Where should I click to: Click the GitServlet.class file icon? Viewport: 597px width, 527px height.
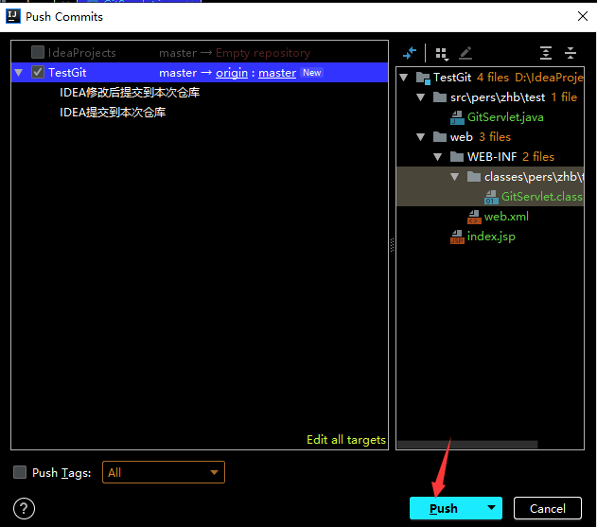(491, 197)
